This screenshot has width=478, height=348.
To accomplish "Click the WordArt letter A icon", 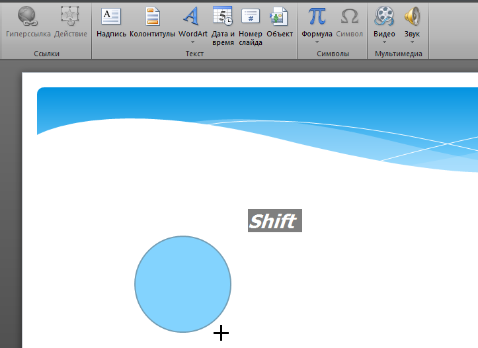I will tap(192, 16).
